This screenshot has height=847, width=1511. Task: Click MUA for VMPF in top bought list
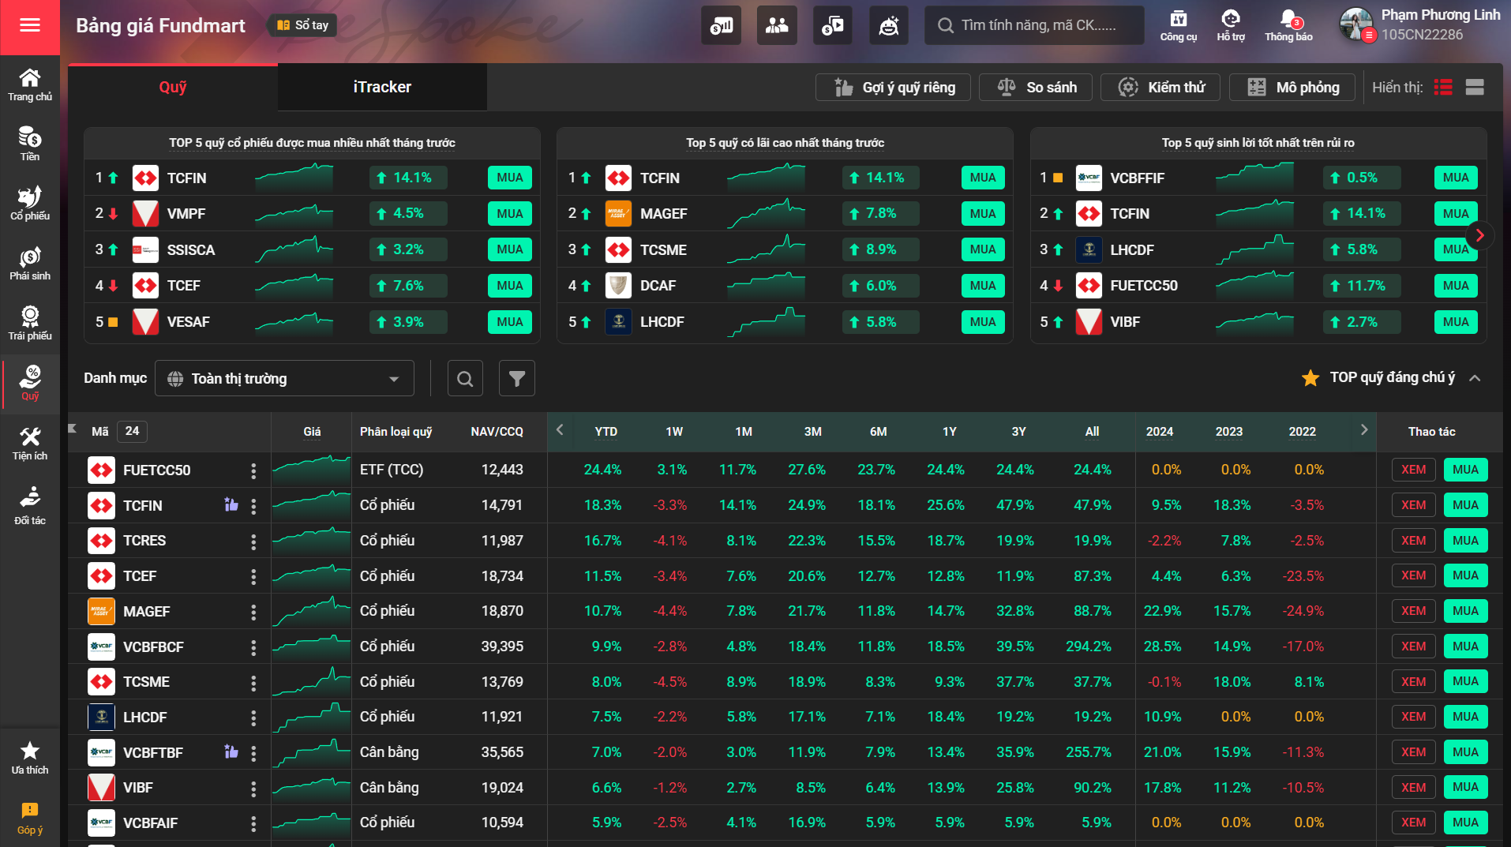510,213
